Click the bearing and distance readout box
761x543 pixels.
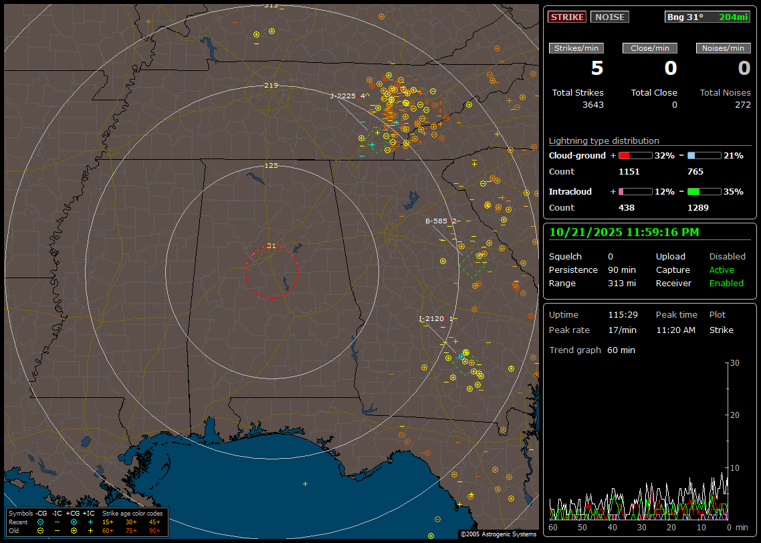click(707, 17)
